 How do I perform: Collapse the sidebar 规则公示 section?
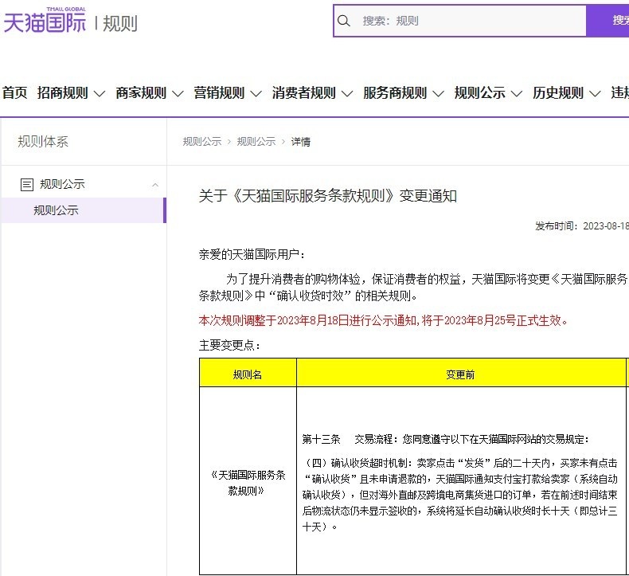(x=155, y=185)
